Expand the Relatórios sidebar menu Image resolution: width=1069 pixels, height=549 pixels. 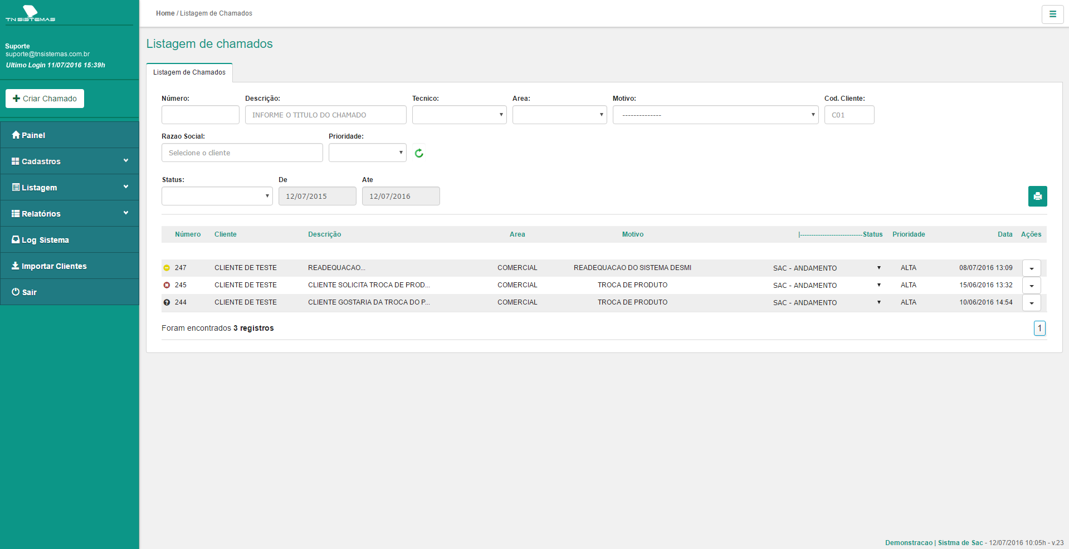click(70, 214)
